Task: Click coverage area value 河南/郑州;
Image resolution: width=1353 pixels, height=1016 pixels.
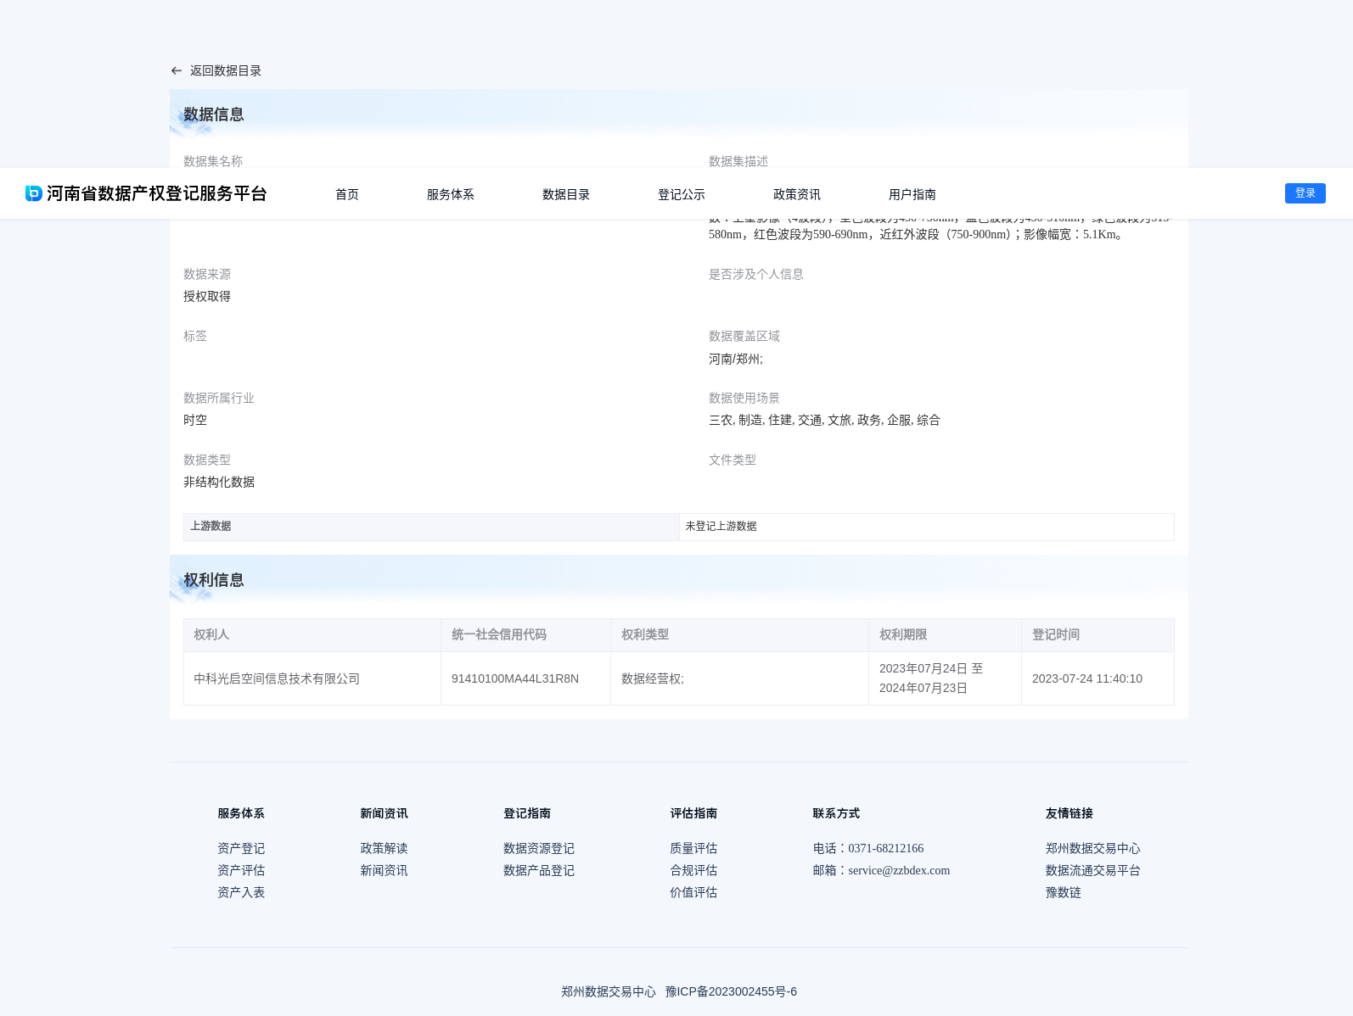Action: (736, 359)
